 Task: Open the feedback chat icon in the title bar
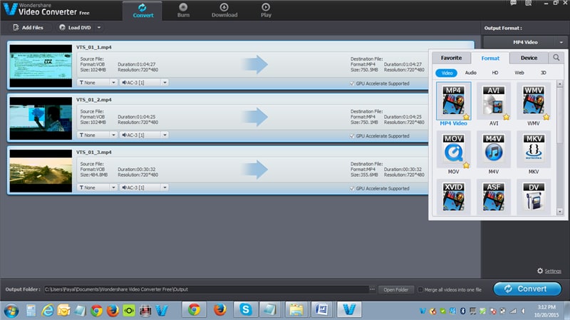[513, 3]
